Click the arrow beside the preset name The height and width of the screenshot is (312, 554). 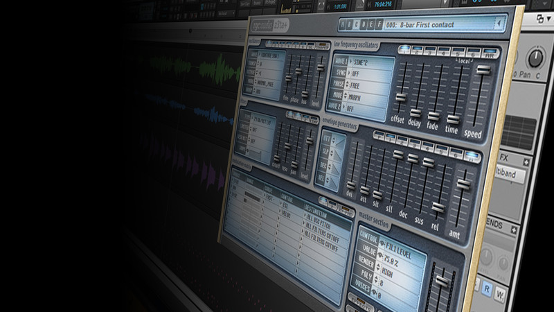(x=499, y=24)
